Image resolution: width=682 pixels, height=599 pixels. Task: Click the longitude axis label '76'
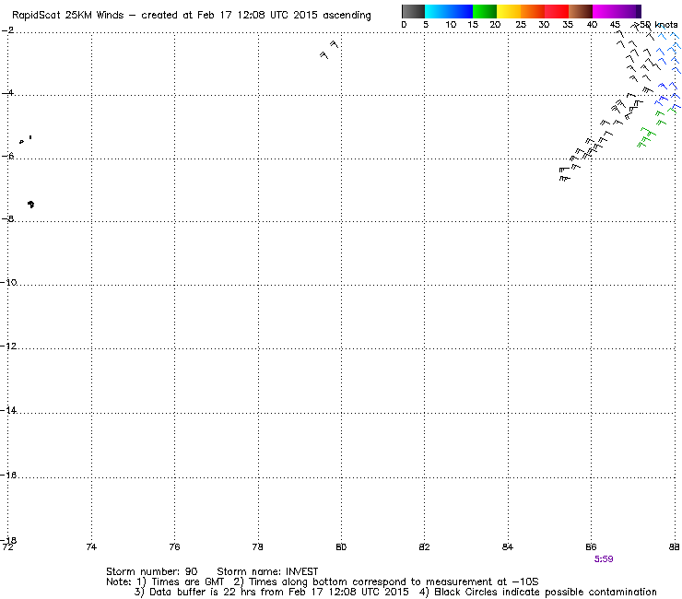(x=174, y=546)
